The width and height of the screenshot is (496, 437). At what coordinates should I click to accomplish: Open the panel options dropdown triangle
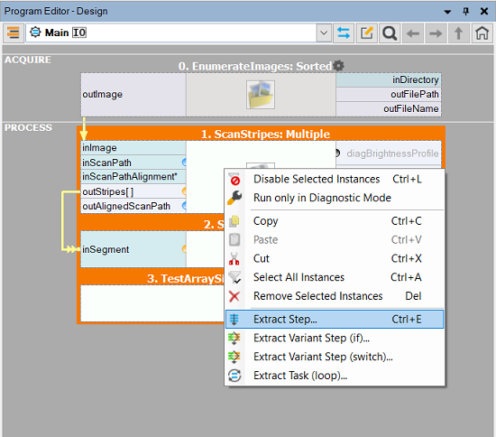(x=447, y=12)
